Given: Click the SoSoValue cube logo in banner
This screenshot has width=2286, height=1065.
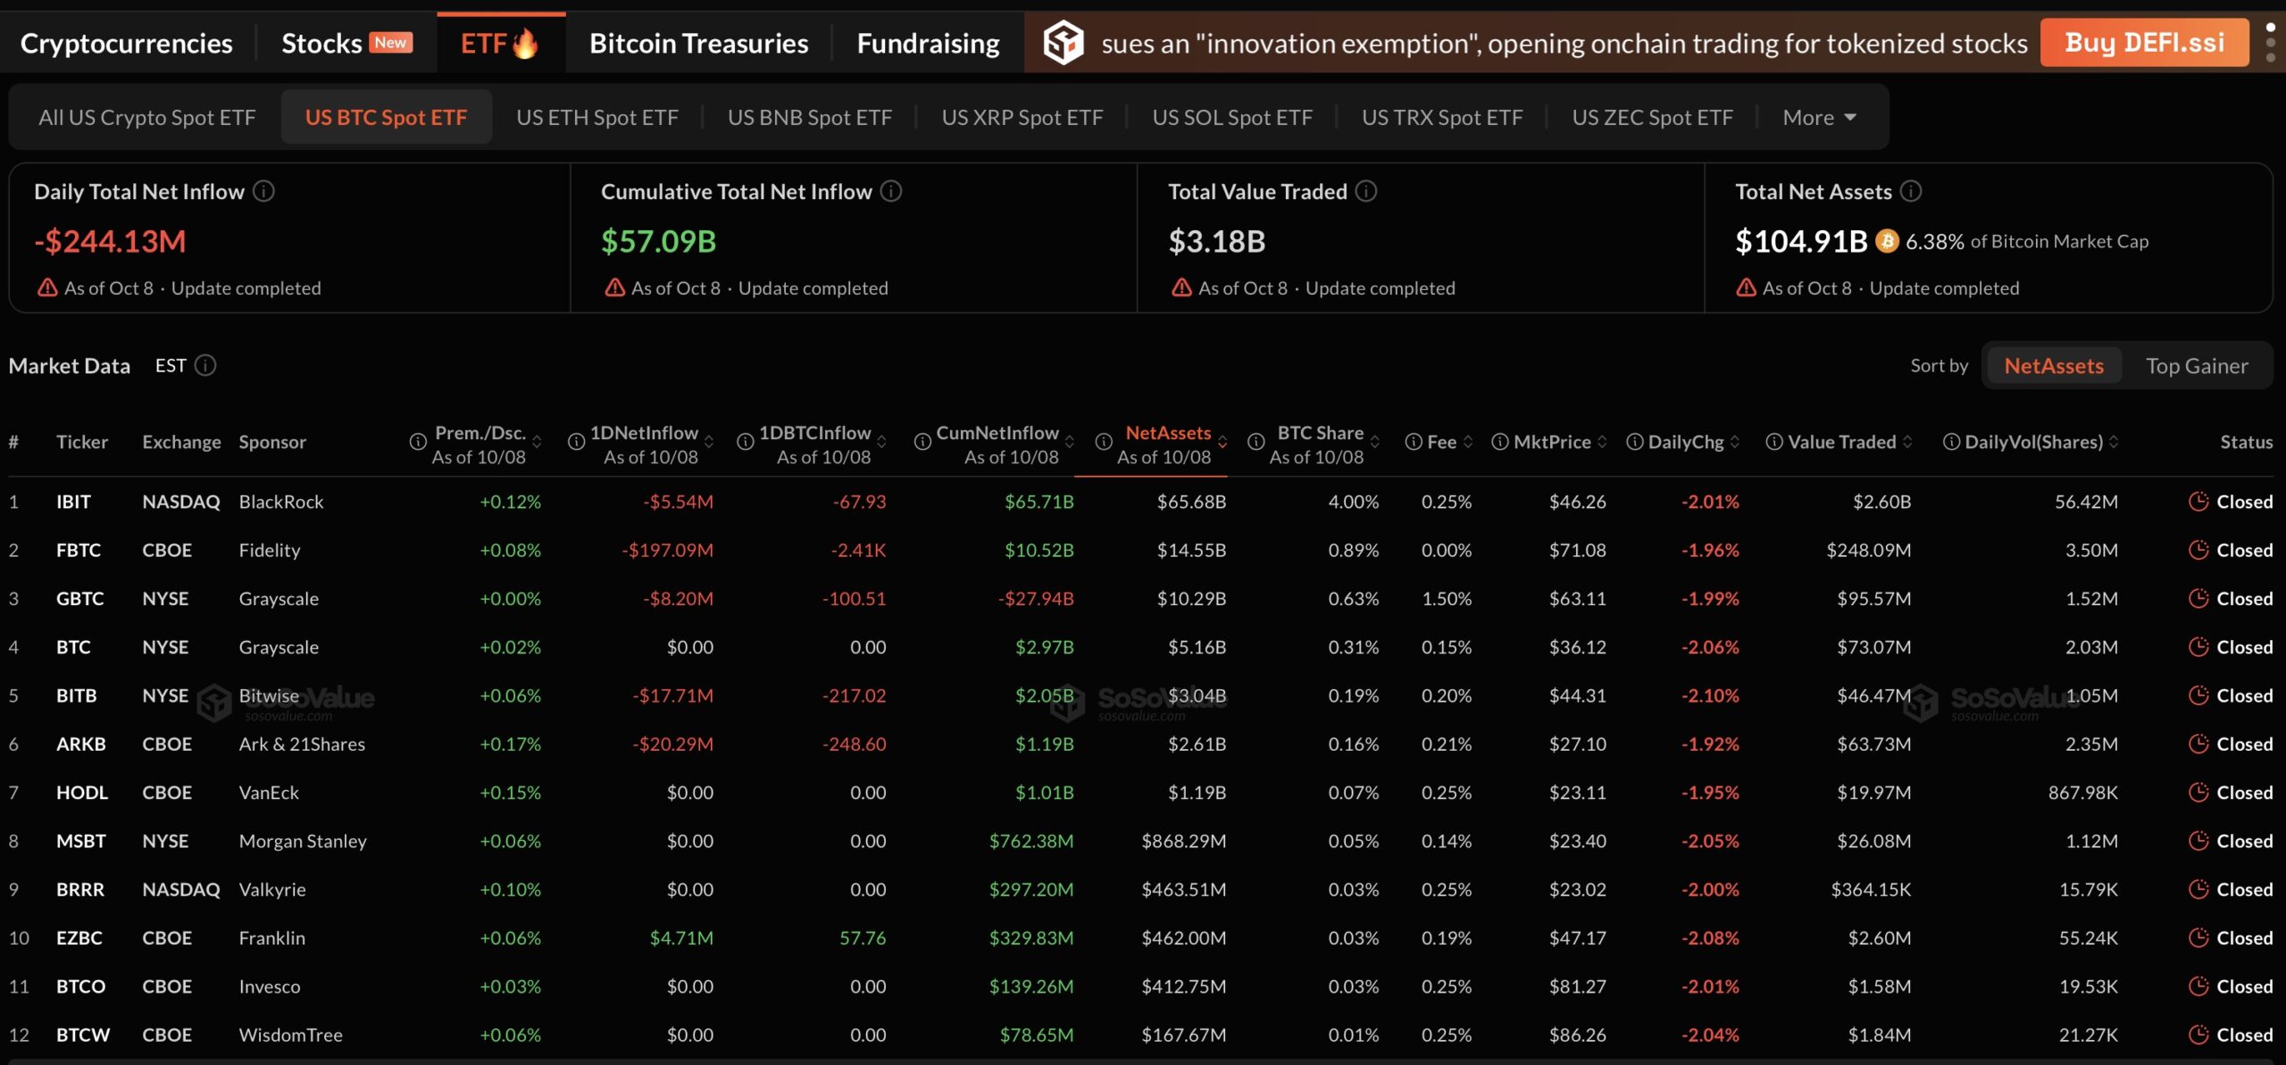Looking at the screenshot, I should coord(1064,42).
